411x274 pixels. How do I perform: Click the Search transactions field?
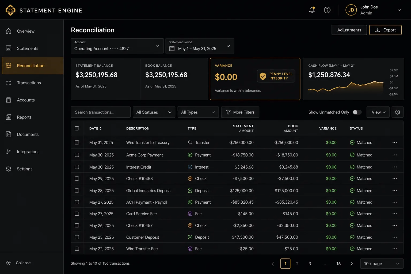click(101, 112)
